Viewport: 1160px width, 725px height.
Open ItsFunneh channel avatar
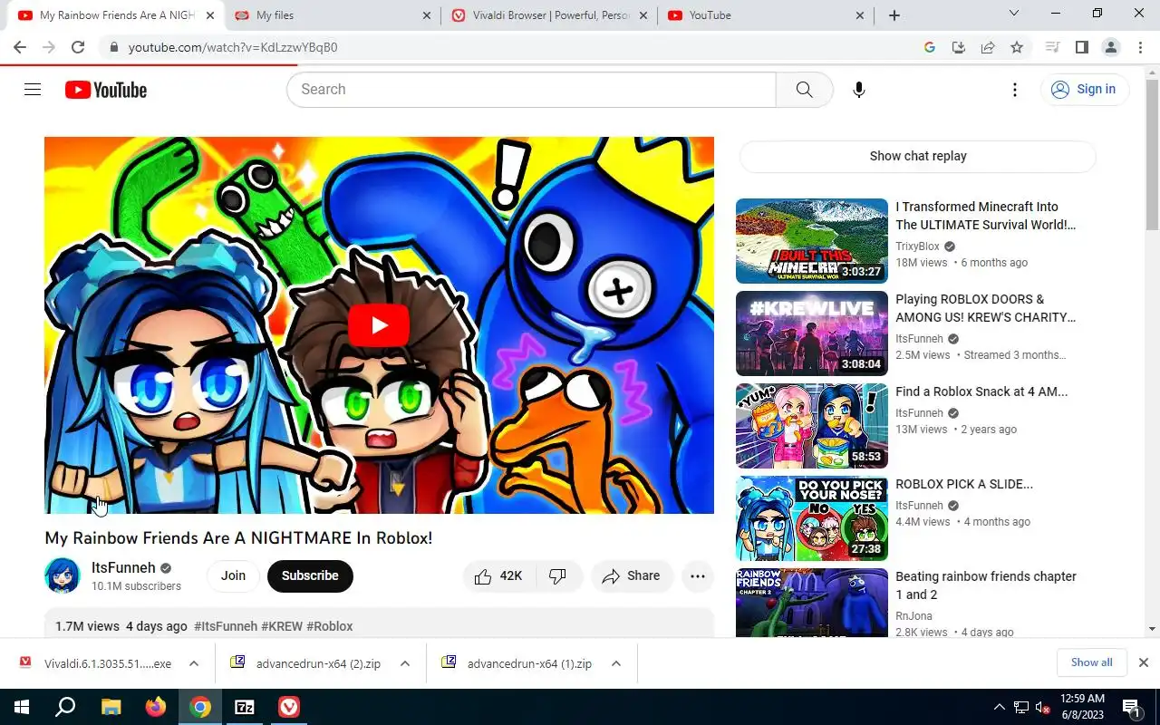(x=63, y=576)
